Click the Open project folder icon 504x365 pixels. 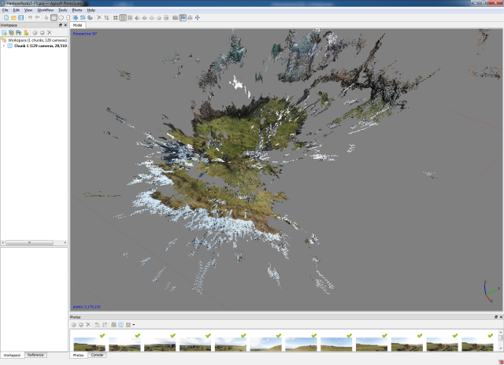(13, 17)
